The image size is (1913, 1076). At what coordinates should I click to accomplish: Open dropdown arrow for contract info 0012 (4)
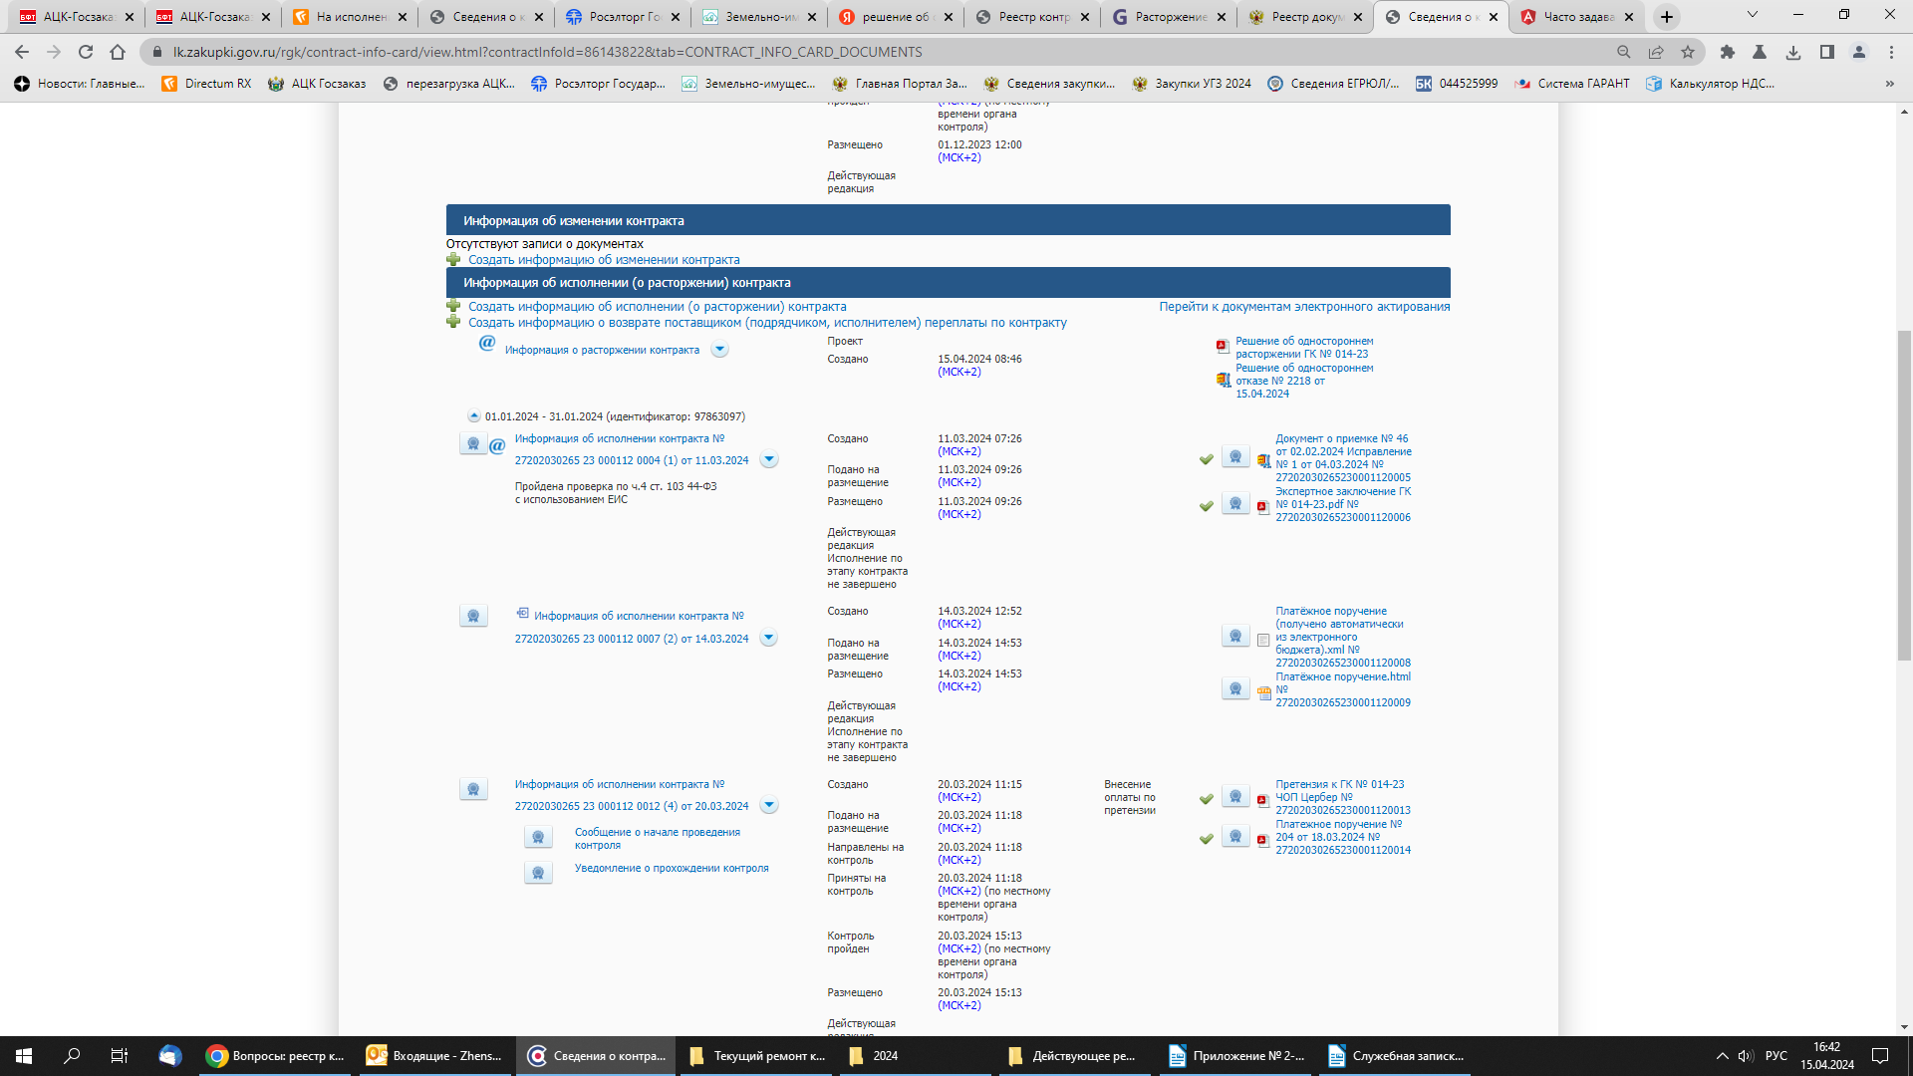768,806
